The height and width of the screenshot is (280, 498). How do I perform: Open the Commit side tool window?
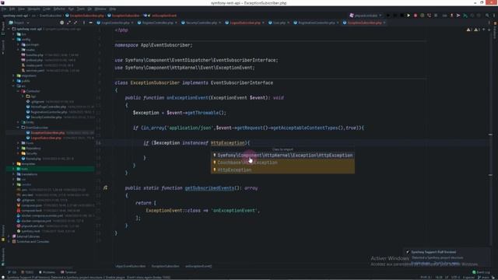pos(3,47)
